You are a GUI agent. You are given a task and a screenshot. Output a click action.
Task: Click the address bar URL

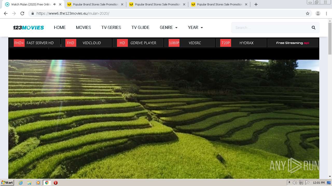(73, 13)
